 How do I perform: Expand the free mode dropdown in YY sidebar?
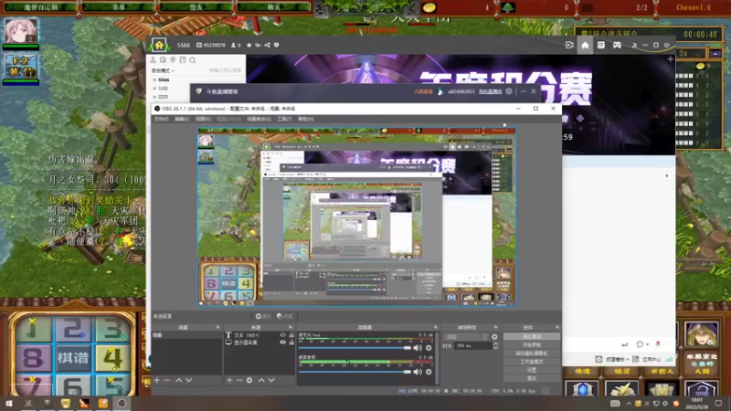164,71
